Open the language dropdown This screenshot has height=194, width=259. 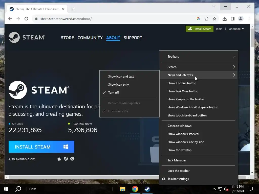[x=236, y=29]
